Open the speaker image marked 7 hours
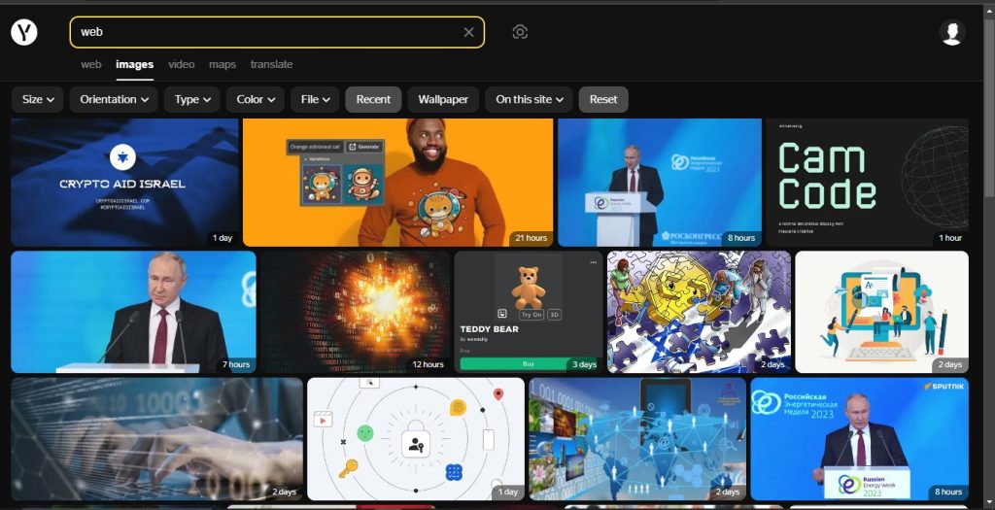The image size is (995, 510). 133,312
